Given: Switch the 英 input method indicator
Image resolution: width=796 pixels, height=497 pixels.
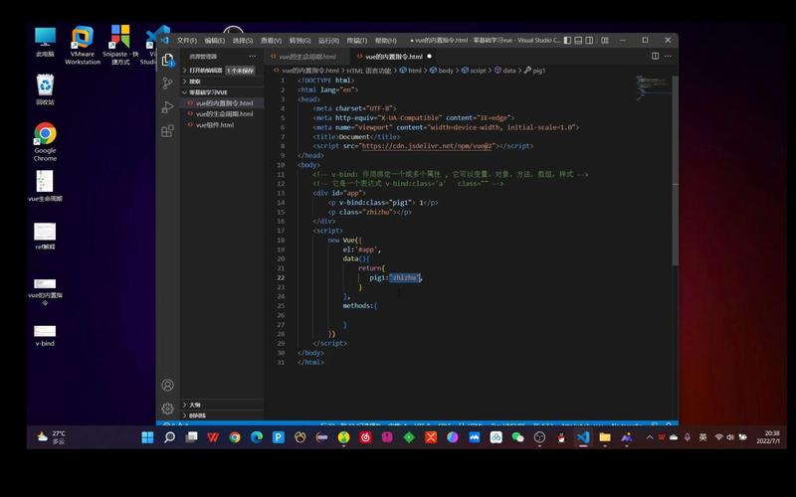Looking at the screenshot, I should [702, 437].
